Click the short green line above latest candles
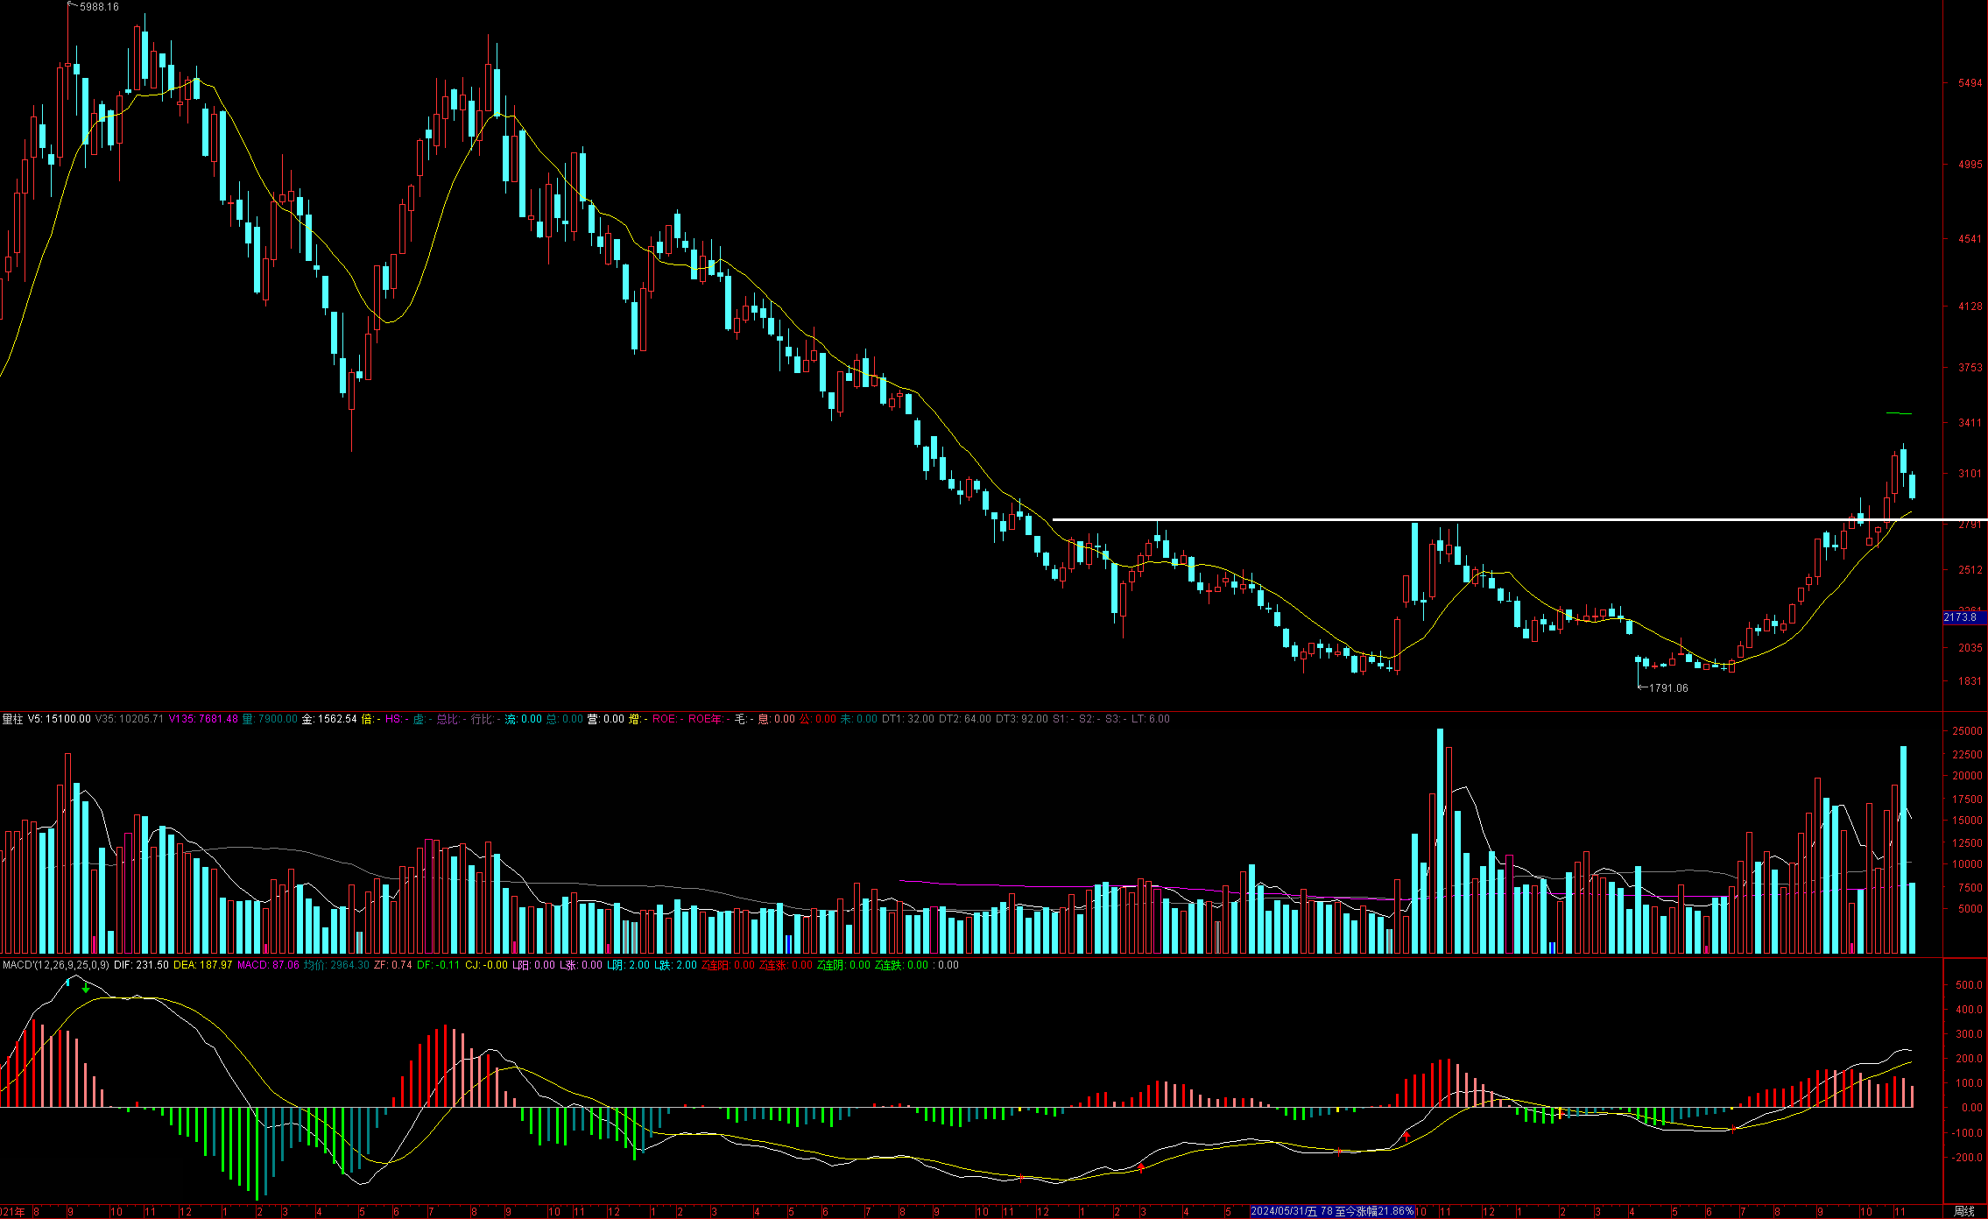 (x=1899, y=412)
